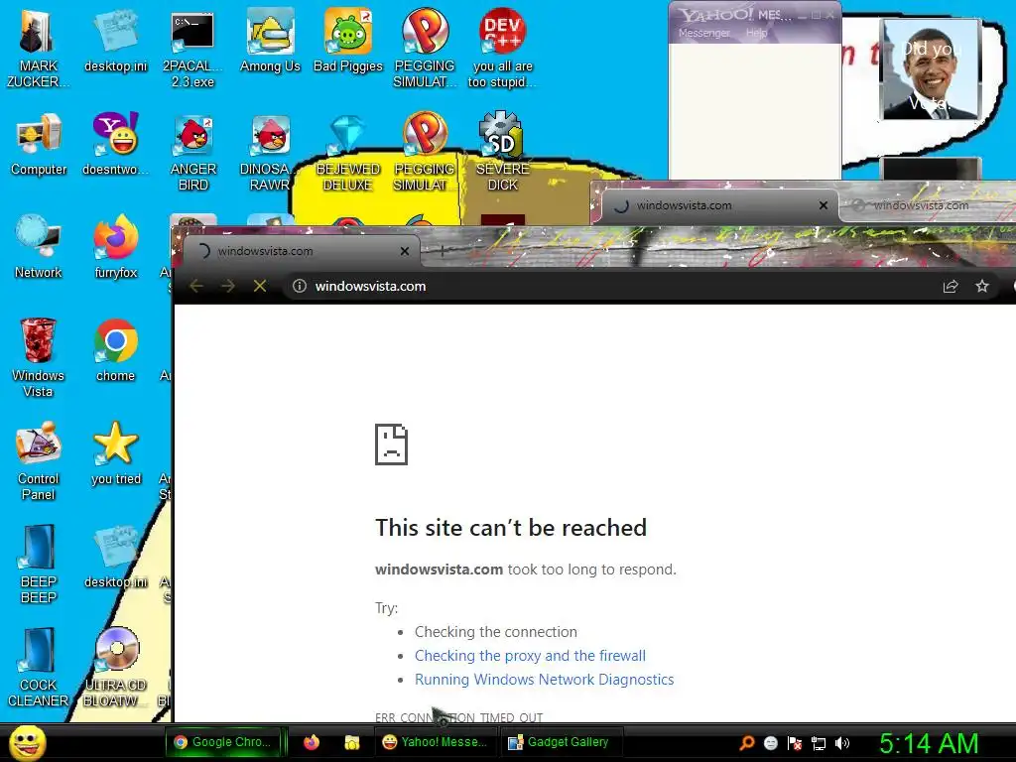Screen dimensions: 1016x762
Task: Click the back arrow in Chrome
Action: click(196, 286)
